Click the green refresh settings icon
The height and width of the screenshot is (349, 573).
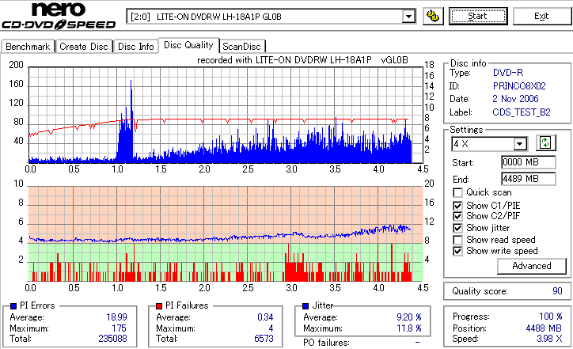pyautogui.click(x=545, y=142)
